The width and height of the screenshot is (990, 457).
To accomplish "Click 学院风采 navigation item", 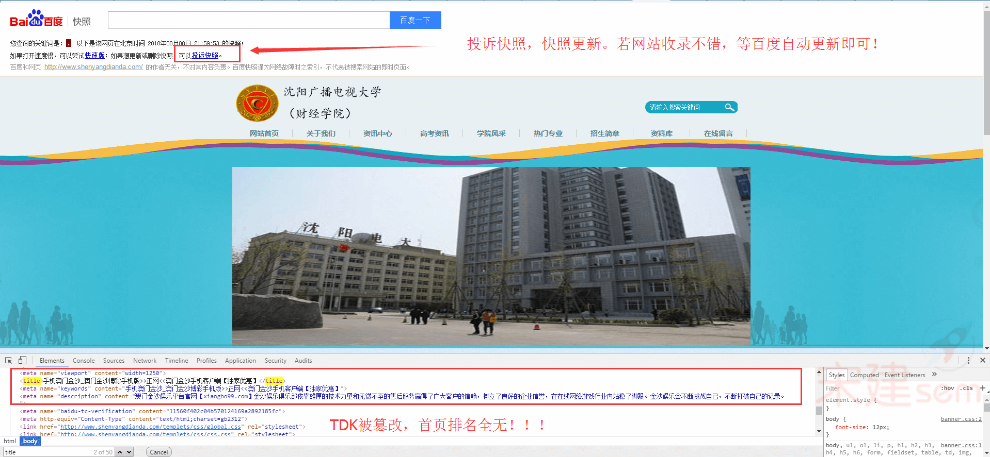I will click(491, 133).
